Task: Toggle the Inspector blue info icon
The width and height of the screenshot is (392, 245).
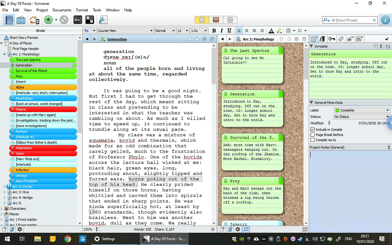Action: (385, 20)
